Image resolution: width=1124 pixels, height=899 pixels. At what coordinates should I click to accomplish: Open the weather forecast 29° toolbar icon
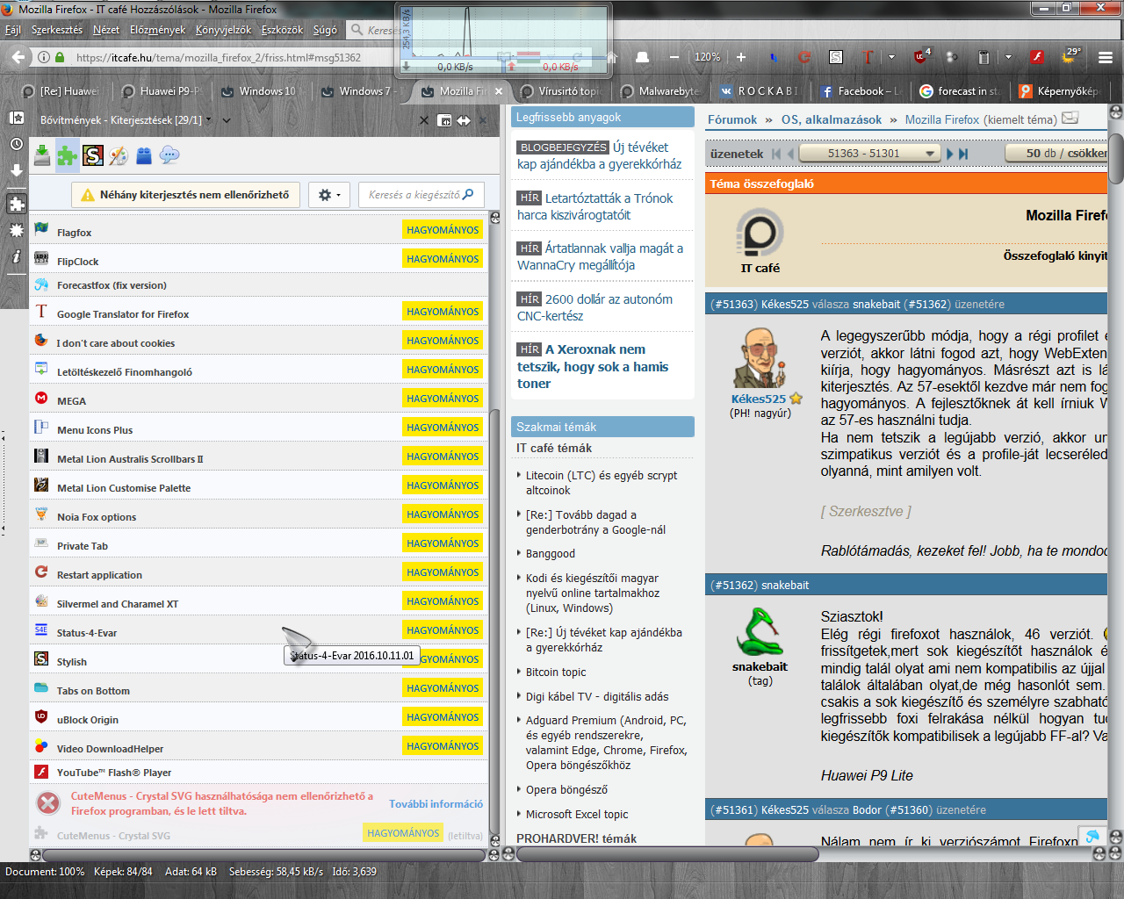click(x=1070, y=56)
